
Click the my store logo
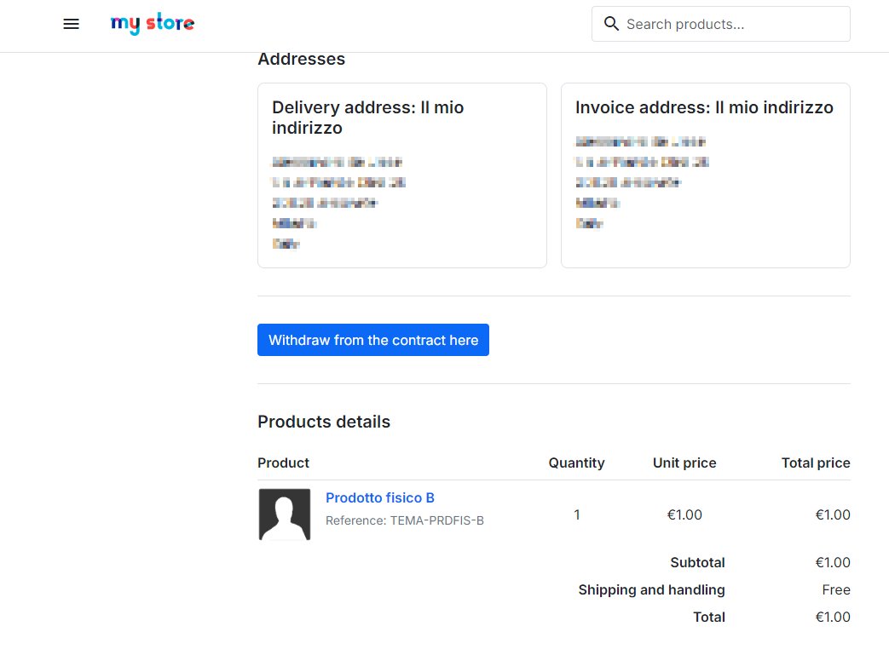pyautogui.click(x=153, y=23)
